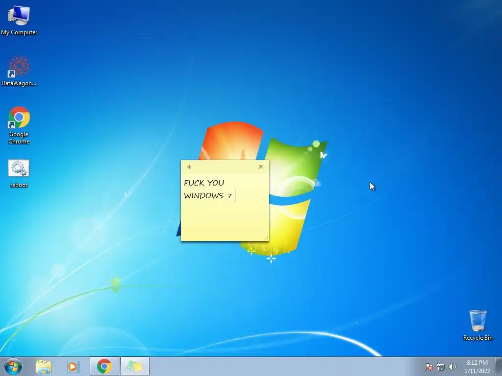
Task: Add a new sticky note with plus
Action: click(x=189, y=167)
